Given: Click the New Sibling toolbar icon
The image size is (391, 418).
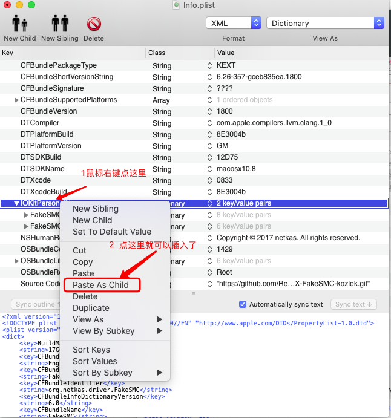Looking at the screenshot, I should pos(60,24).
